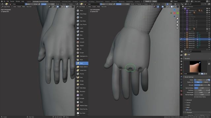211x118 pixels.
Task: Click the Hardness slider
Action: click(x=200, y=90)
